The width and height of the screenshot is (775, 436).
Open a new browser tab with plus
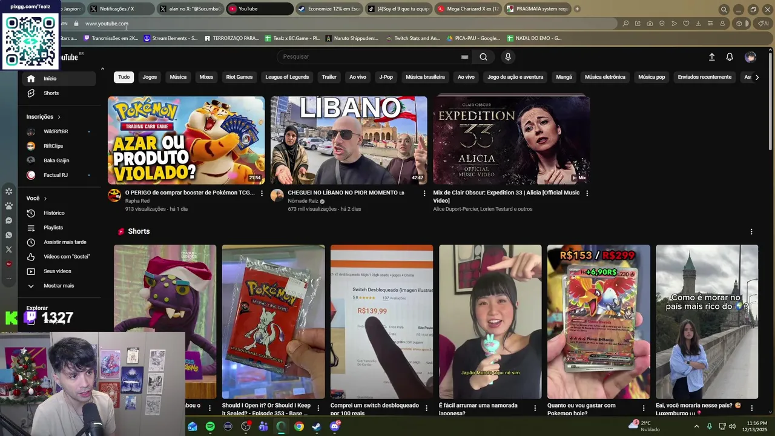[577, 9]
